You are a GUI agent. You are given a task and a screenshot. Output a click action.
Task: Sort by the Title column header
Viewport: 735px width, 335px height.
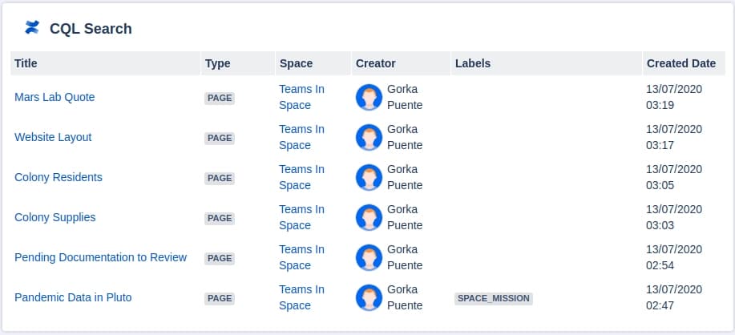point(26,63)
